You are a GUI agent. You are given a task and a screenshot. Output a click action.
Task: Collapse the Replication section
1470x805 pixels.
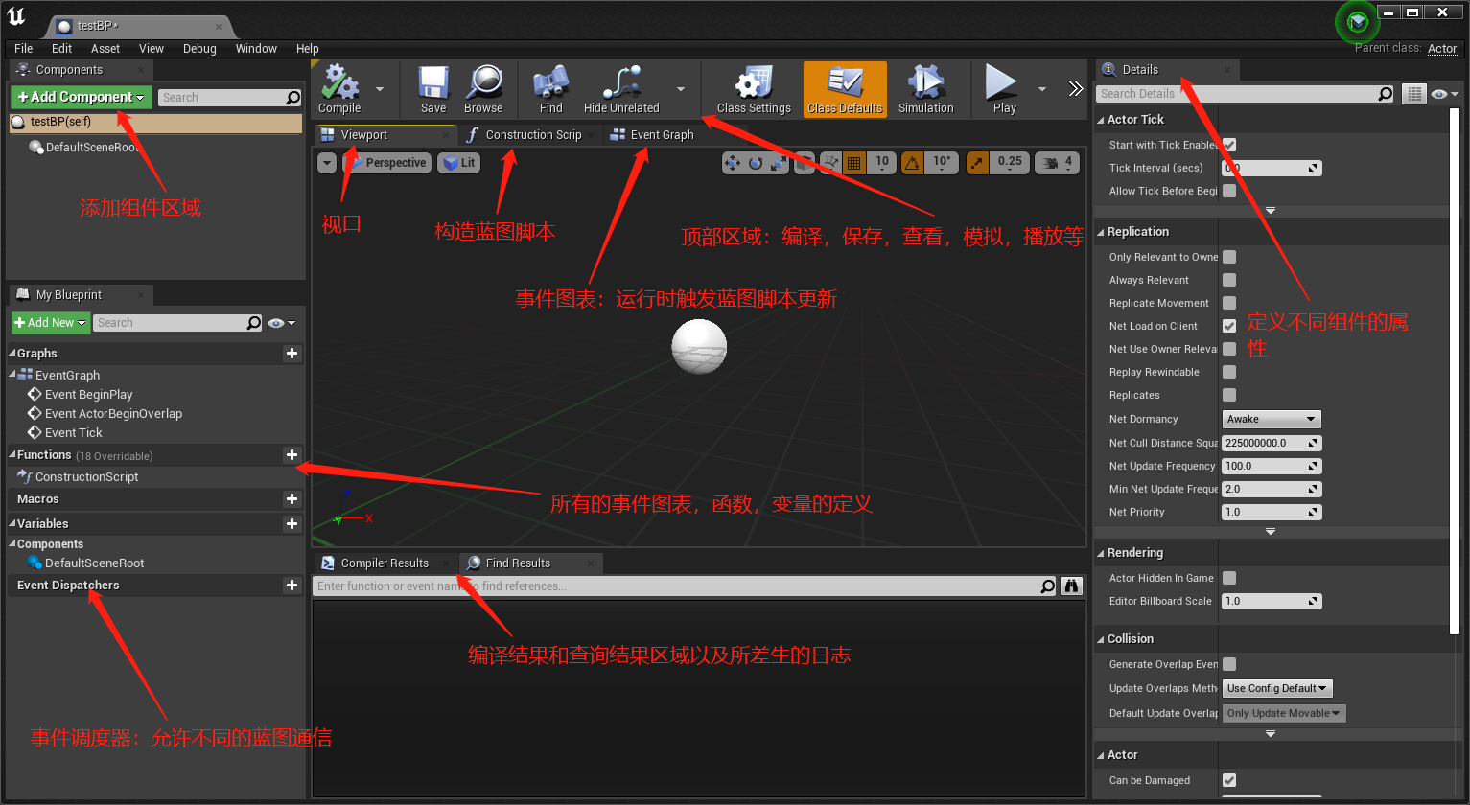(1100, 231)
